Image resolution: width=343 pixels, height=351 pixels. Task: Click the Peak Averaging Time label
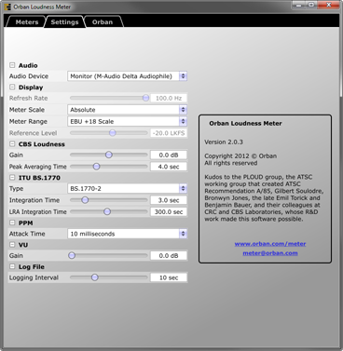[x=37, y=167]
